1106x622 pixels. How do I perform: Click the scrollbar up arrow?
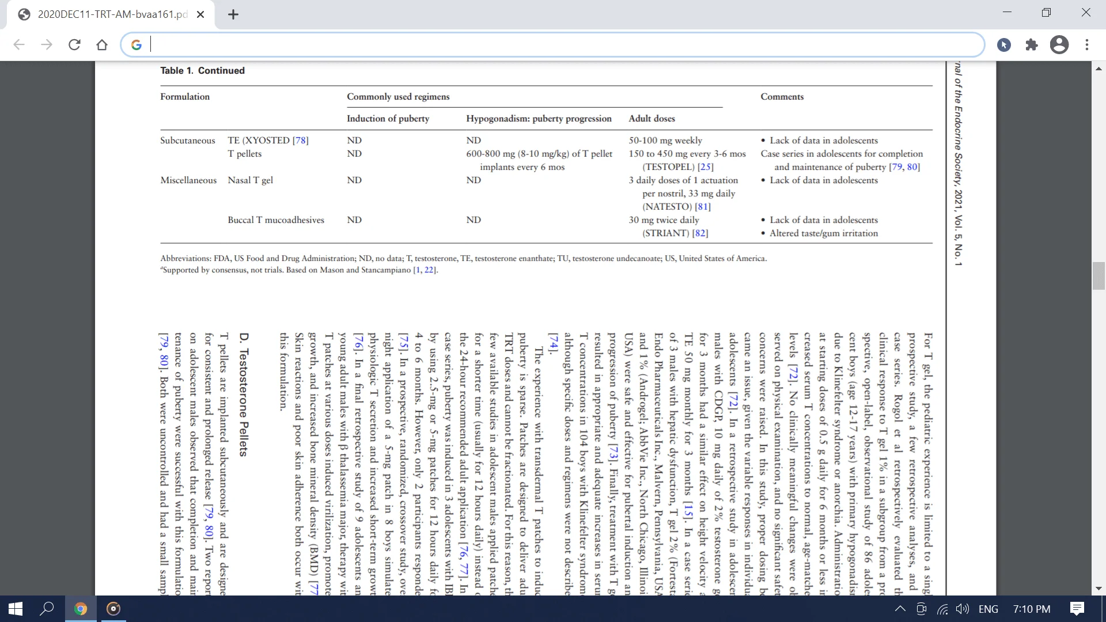(1099, 69)
